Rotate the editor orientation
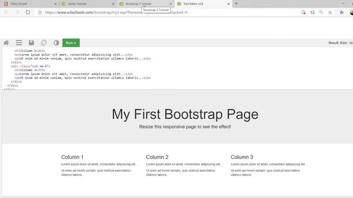 point(44,43)
